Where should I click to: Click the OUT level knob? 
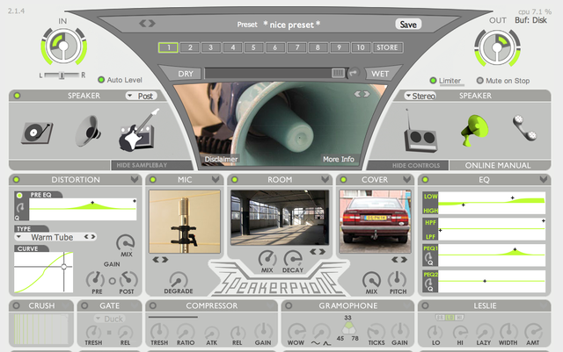[x=497, y=47]
